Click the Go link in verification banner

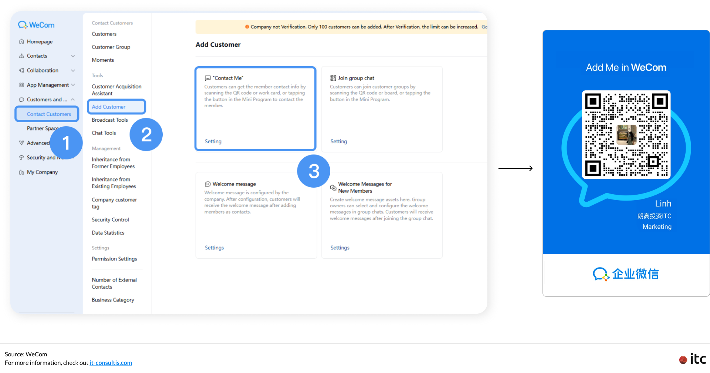coord(484,27)
